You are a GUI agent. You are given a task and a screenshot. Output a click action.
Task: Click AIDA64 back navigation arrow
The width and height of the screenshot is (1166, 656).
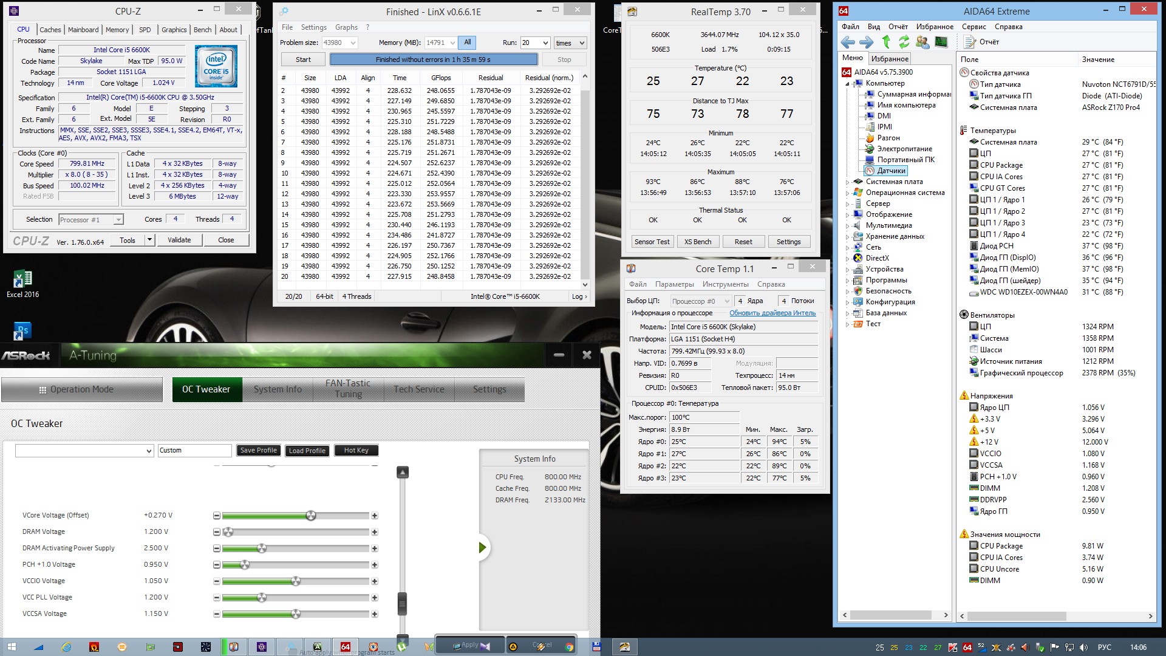(x=848, y=42)
